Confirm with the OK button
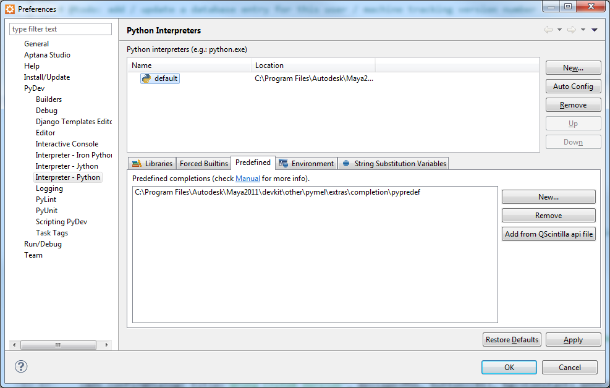 [x=509, y=368]
